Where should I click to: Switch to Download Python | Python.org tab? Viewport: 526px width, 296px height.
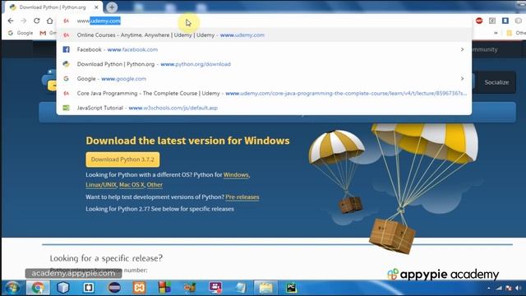pyautogui.click(x=52, y=7)
